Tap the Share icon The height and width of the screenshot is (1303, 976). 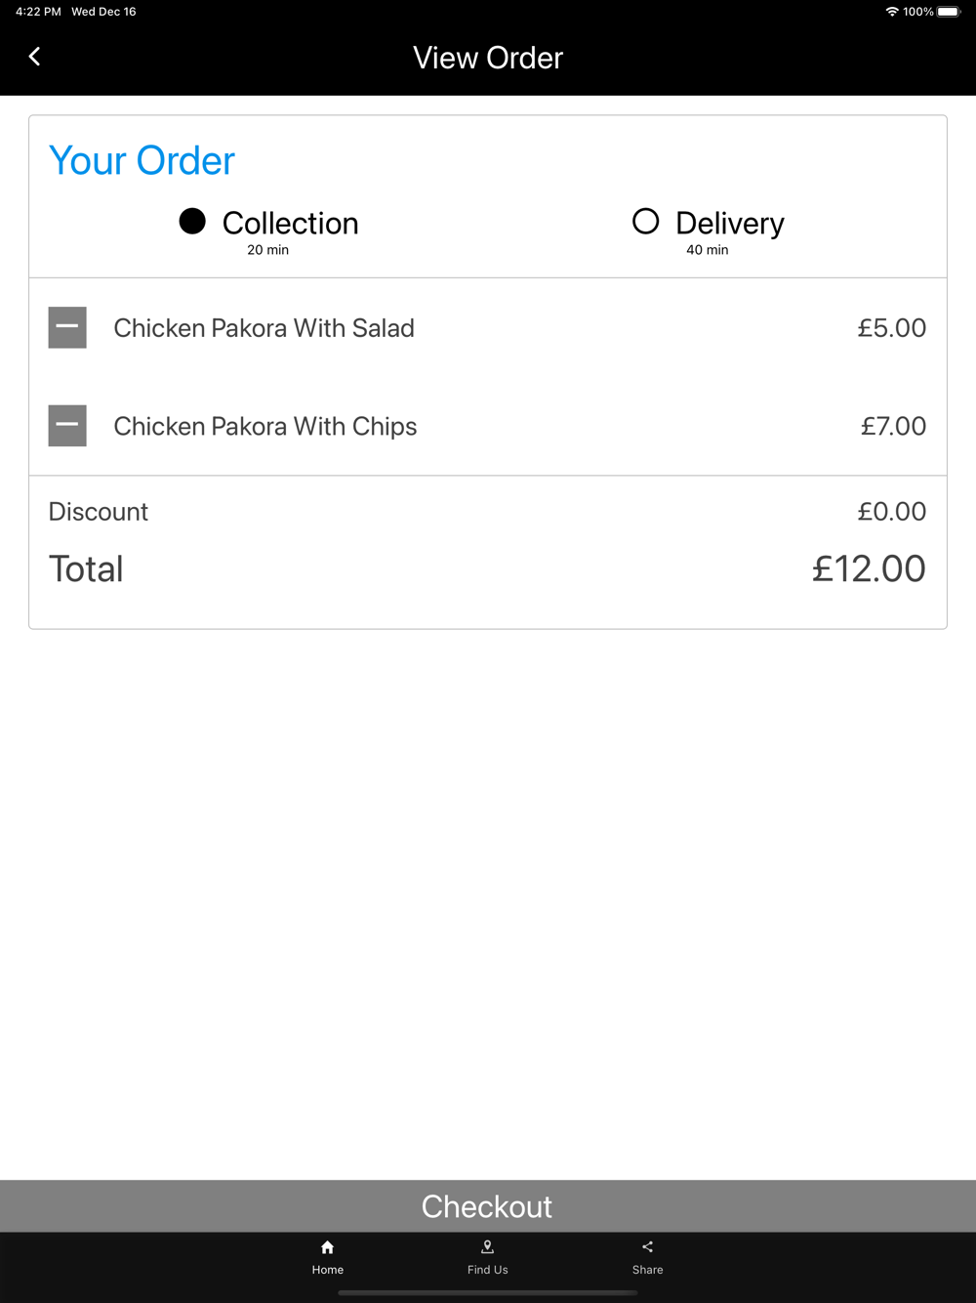point(647,1247)
